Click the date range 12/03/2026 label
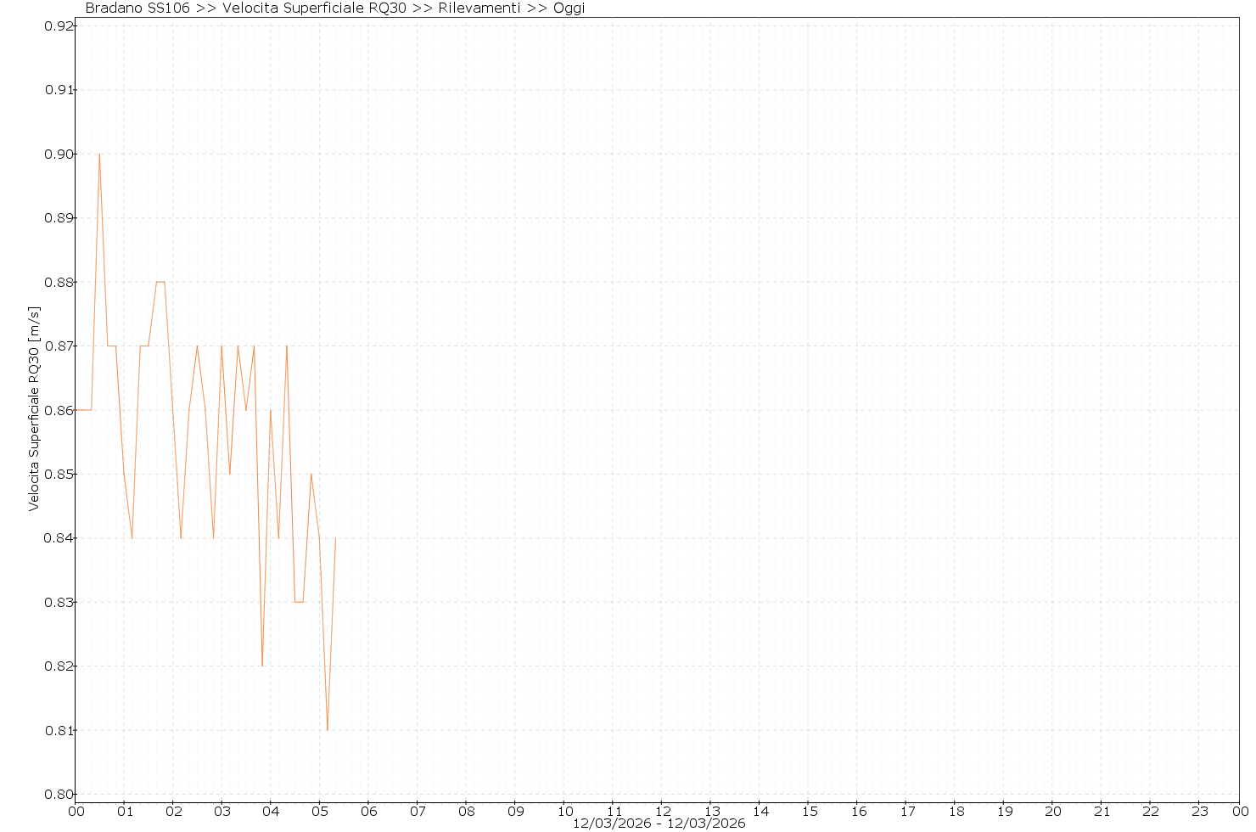This screenshot has width=1256, height=832. tap(659, 824)
